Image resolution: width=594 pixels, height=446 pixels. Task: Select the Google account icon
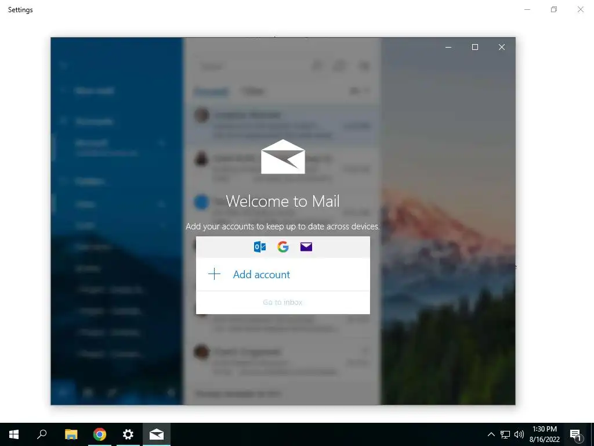pyautogui.click(x=283, y=247)
